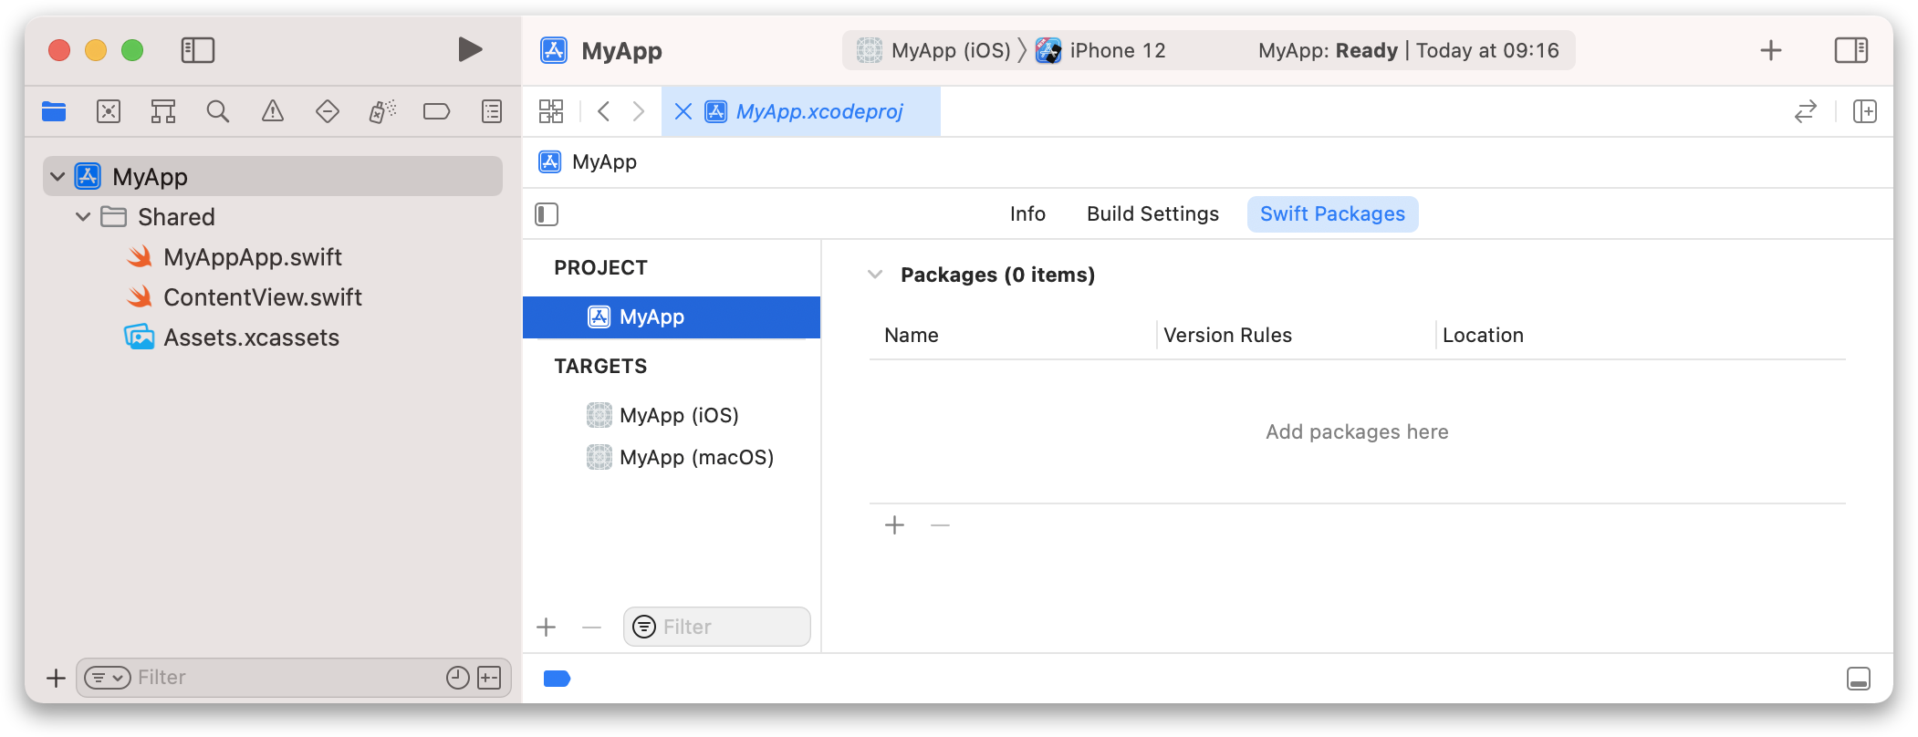
Task: Open the Debug navigator spray icon
Action: (x=382, y=111)
